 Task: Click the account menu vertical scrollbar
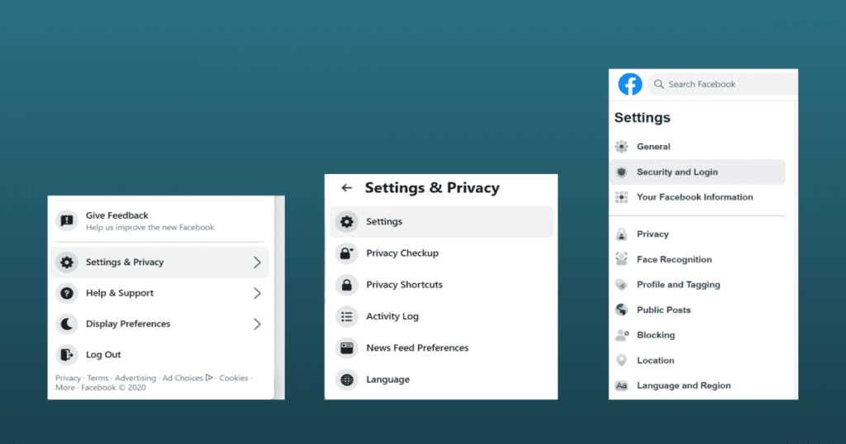point(279,297)
